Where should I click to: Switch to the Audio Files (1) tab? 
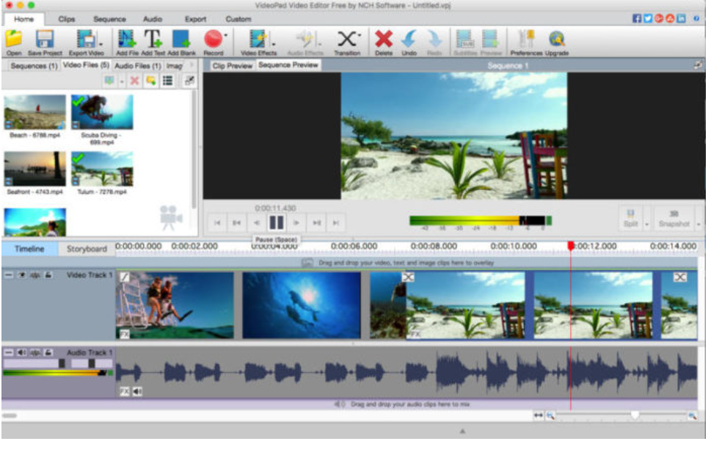coord(139,66)
